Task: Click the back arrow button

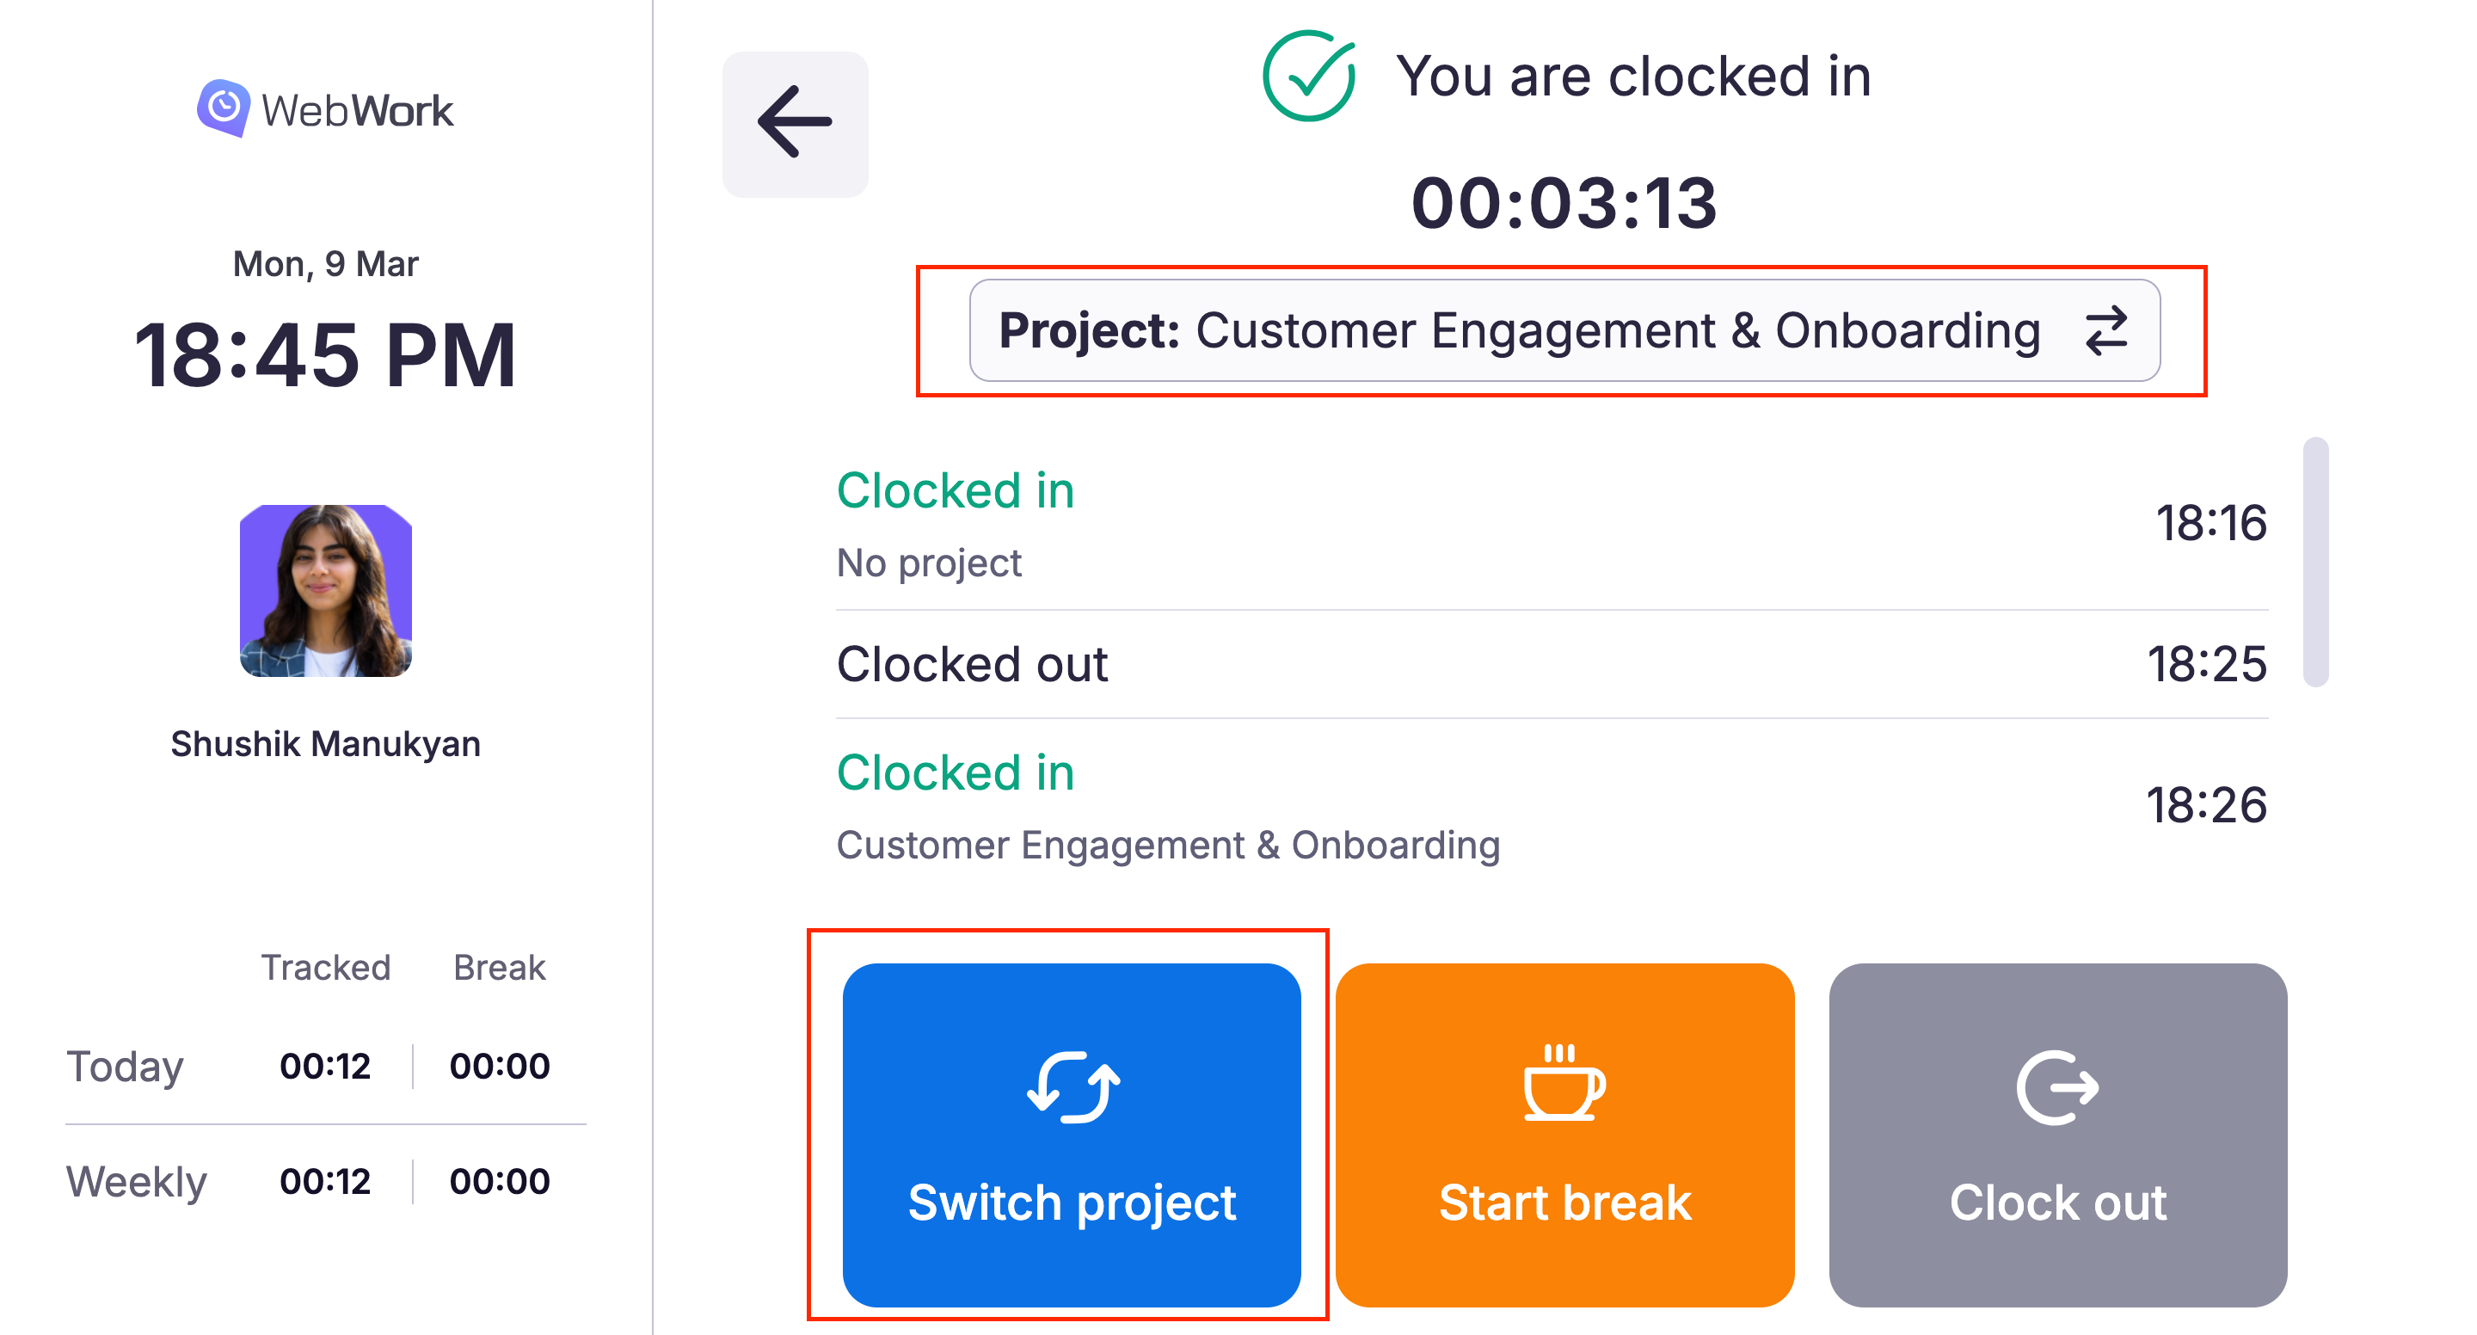Action: (794, 124)
